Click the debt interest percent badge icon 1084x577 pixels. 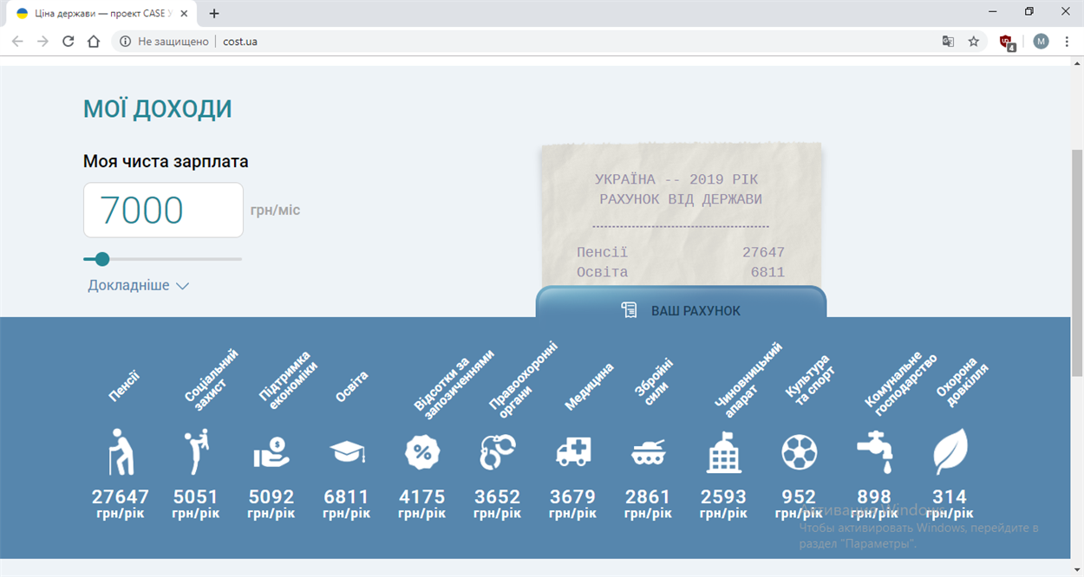coord(422,451)
